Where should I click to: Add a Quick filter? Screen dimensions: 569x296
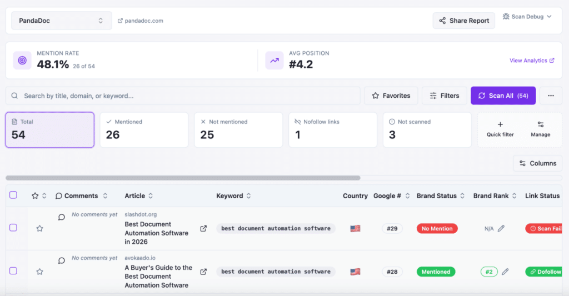coord(500,129)
